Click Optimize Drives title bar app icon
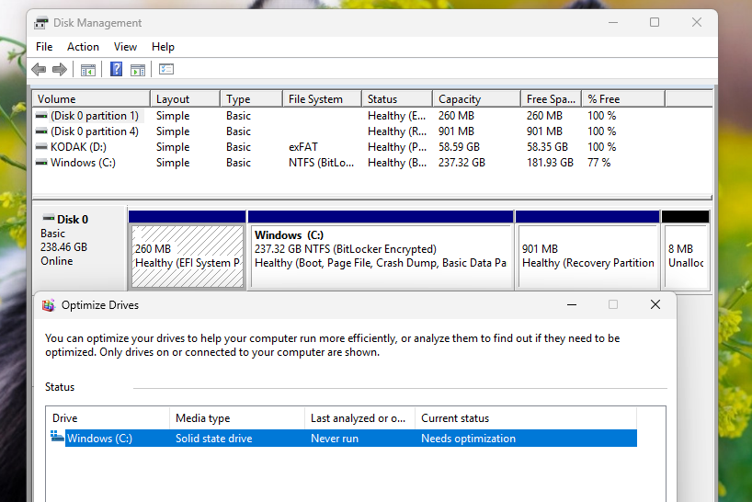This screenshot has width=752, height=502. (x=49, y=305)
